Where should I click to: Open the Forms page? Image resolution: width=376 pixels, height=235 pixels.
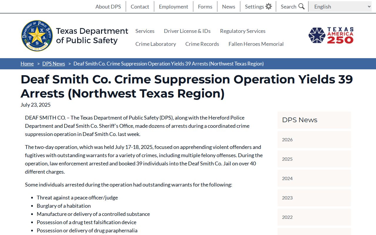pyautogui.click(x=205, y=6)
